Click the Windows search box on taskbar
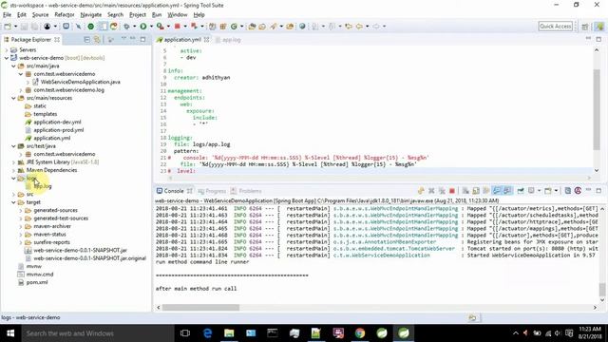The width and height of the screenshot is (608, 342). (x=98, y=333)
